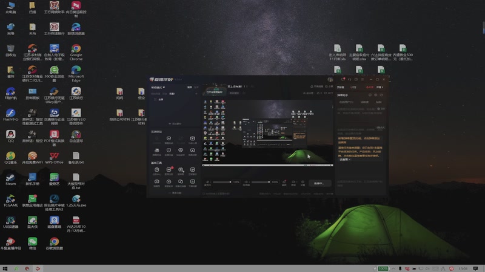Open the Steam desktop icon
485x272 pixels.
pyautogui.click(x=10, y=180)
